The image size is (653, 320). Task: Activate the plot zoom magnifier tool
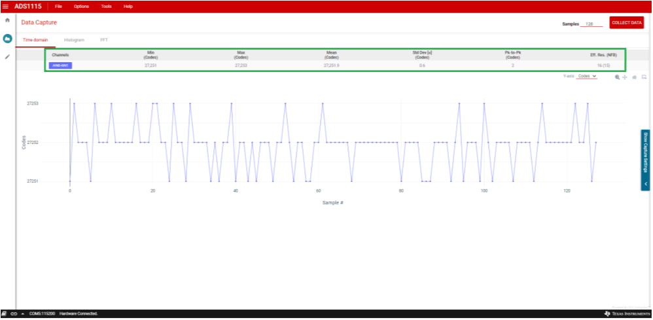click(x=617, y=77)
